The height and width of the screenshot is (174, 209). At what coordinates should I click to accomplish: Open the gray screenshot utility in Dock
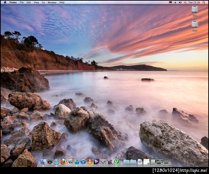click(103, 162)
